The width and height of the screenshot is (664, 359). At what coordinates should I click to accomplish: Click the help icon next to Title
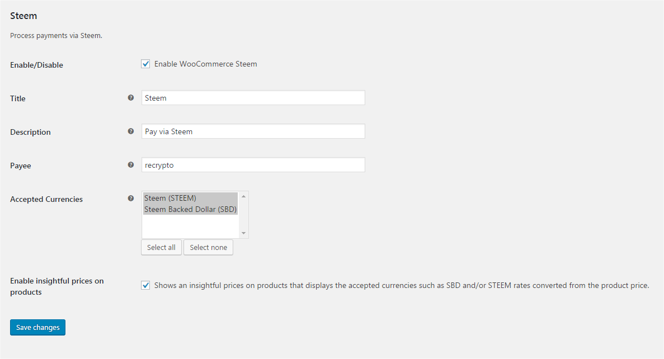click(131, 98)
